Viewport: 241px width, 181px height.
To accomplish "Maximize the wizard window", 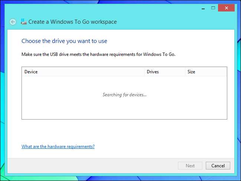I will (x=213, y=8).
